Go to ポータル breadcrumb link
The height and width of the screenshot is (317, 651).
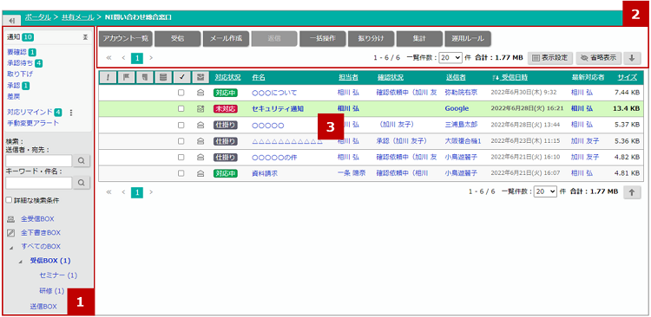pos(38,17)
